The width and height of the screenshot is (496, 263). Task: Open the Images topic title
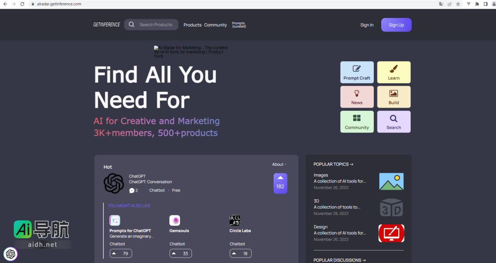coord(321,175)
